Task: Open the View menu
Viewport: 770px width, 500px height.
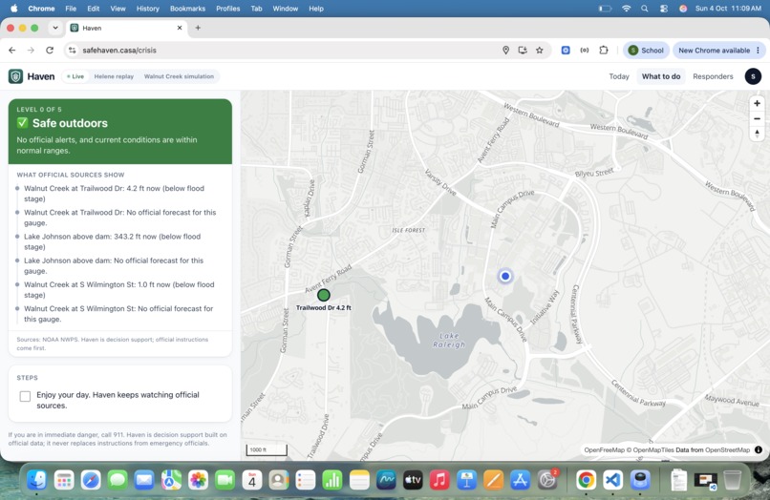Action: (x=118, y=9)
